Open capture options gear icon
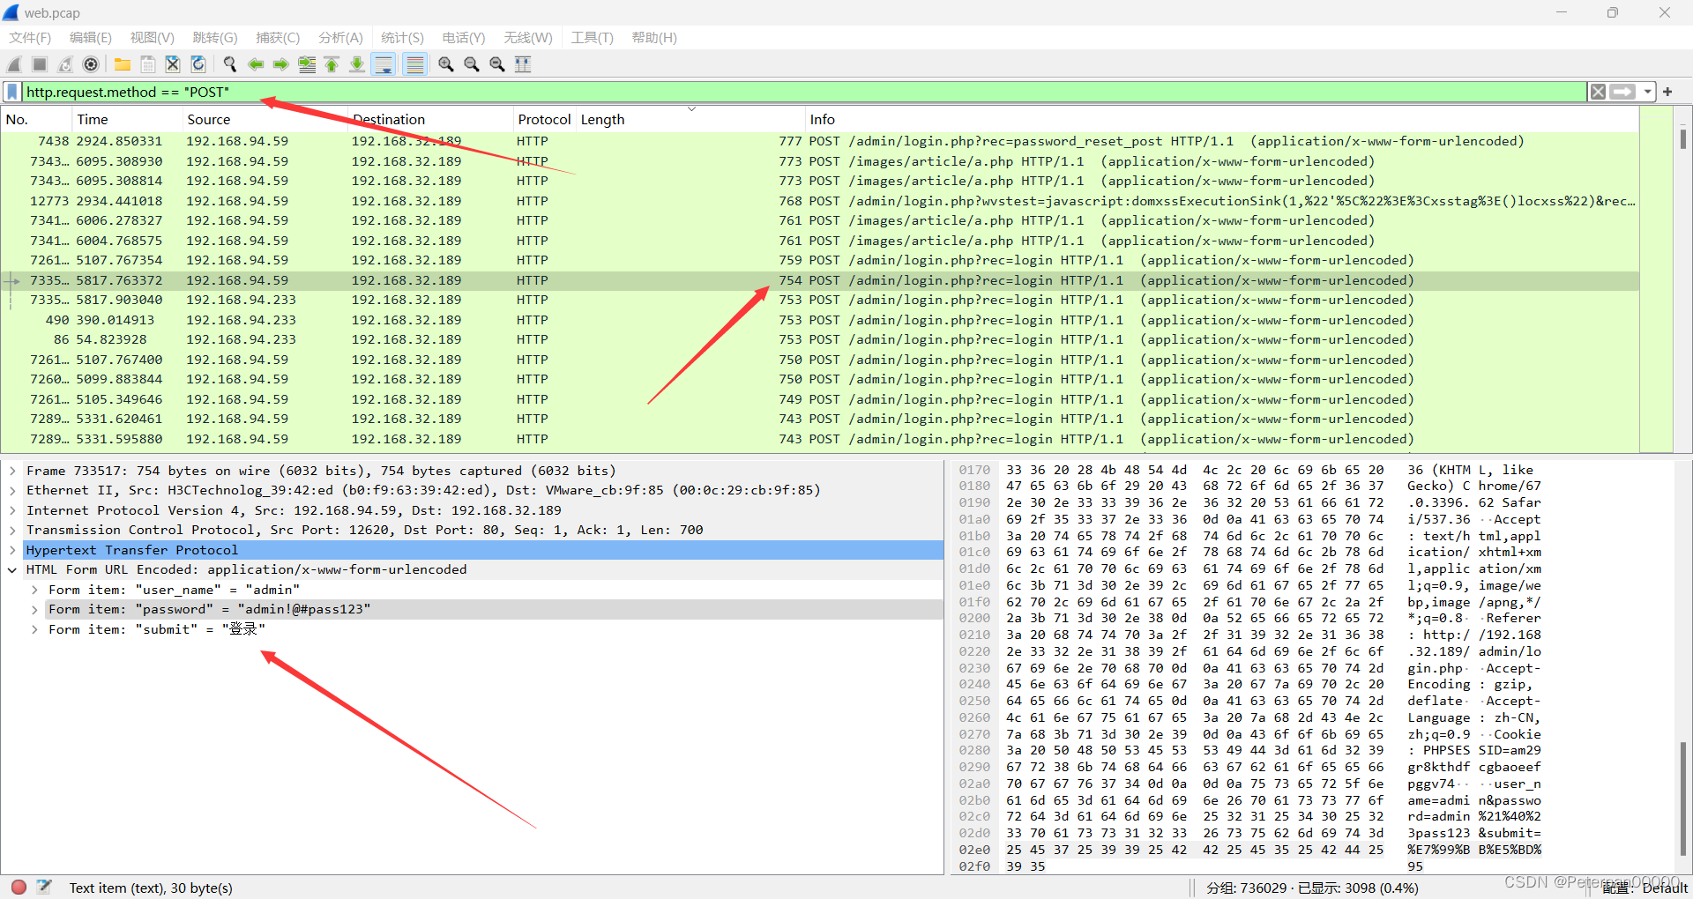The image size is (1693, 899). coord(91,64)
